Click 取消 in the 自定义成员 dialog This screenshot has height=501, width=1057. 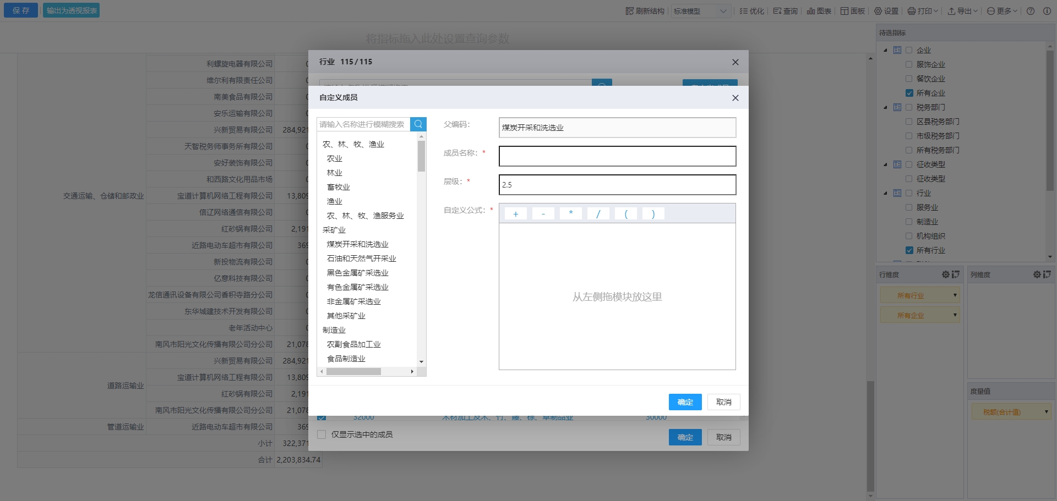[723, 402]
